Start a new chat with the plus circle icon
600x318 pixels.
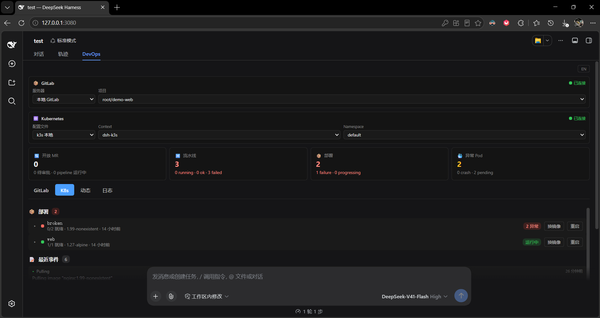click(12, 64)
